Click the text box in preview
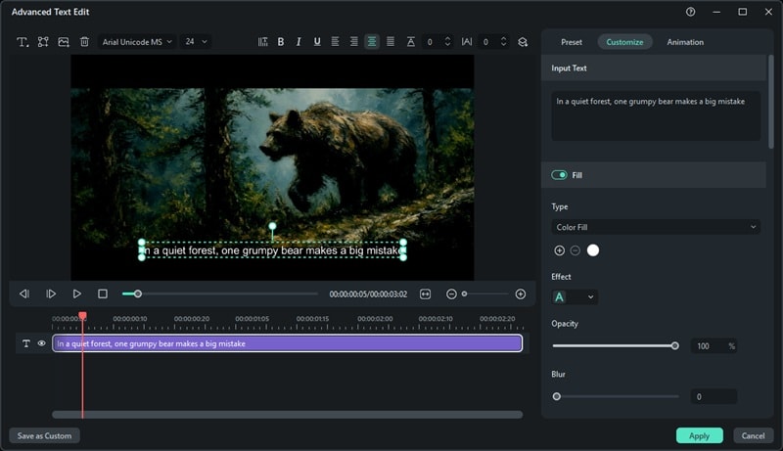Image resolution: width=783 pixels, height=451 pixels. [x=272, y=249]
